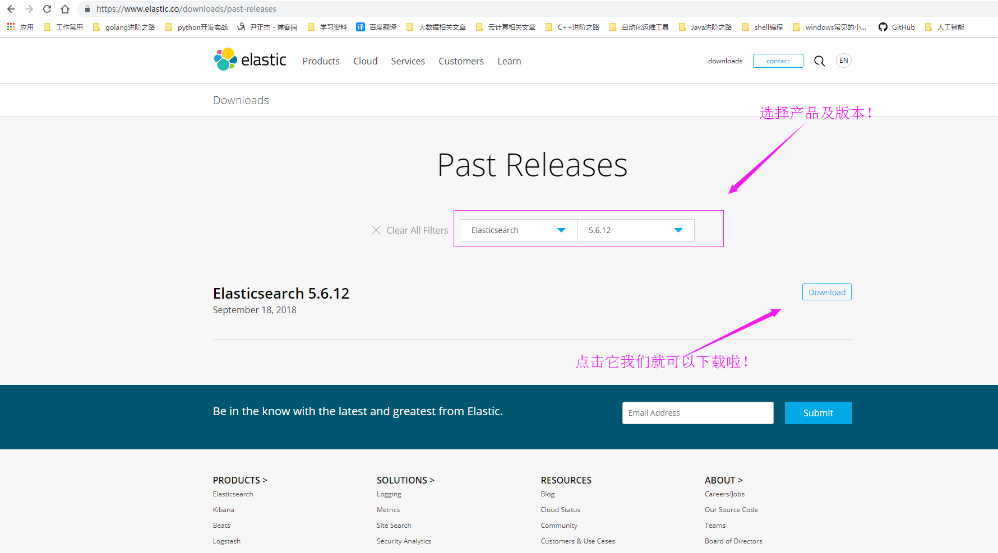Open the 人工智能 bookmark folder
This screenshot has width=998, height=553.
(945, 27)
